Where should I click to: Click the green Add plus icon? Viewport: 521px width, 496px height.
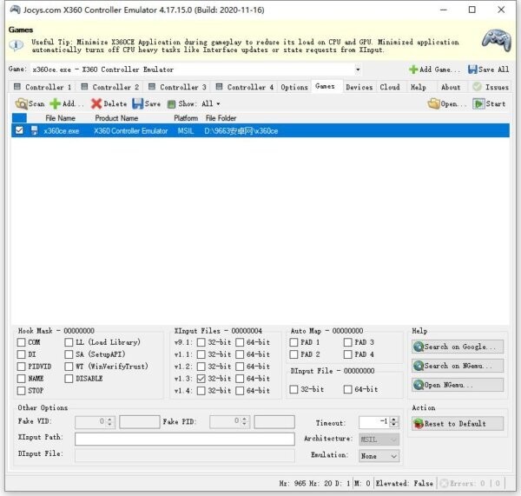tap(55, 103)
